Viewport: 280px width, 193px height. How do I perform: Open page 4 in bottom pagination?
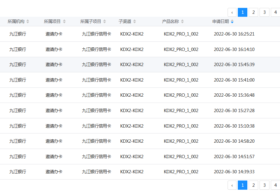tap(275, 185)
